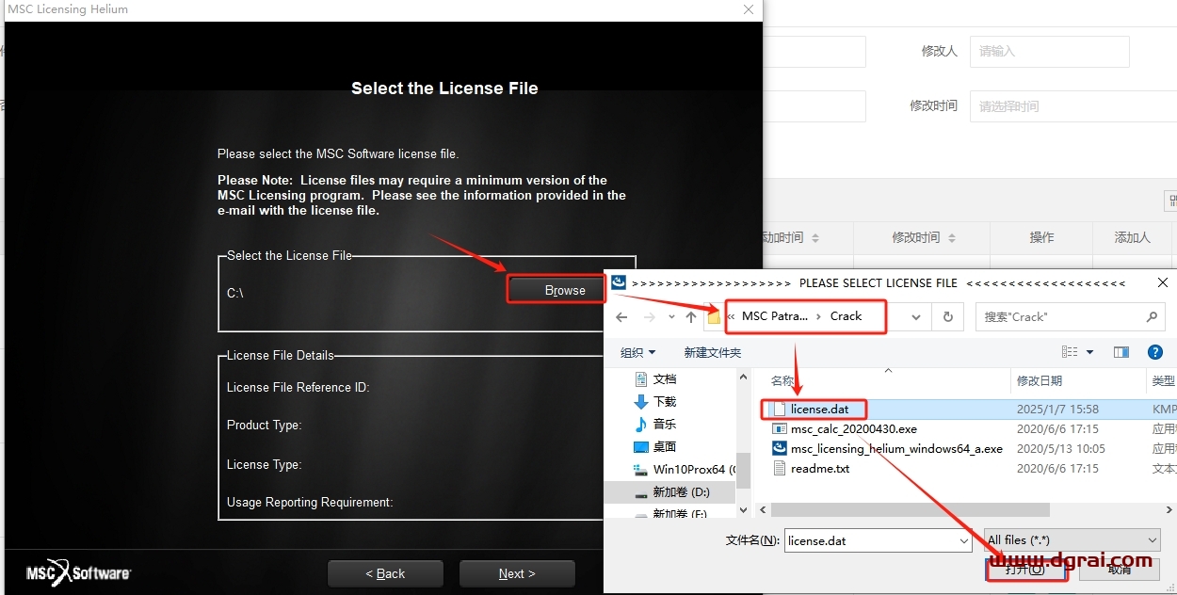This screenshot has height=595, width=1177.
Task: Sort files by 名称 column header
Action: (x=782, y=380)
